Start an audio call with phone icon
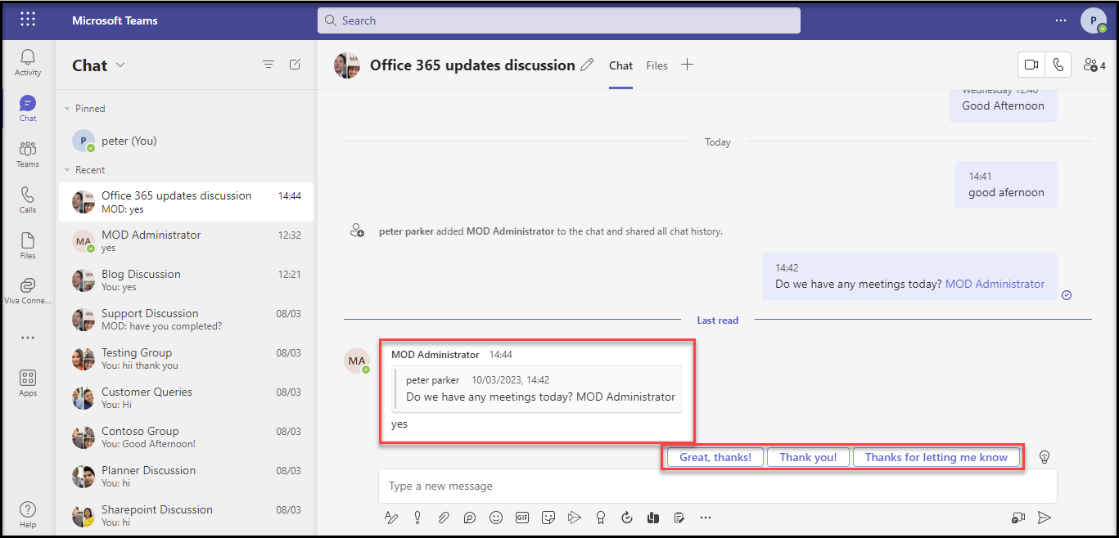Image resolution: width=1119 pixels, height=538 pixels. coord(1058,65)
